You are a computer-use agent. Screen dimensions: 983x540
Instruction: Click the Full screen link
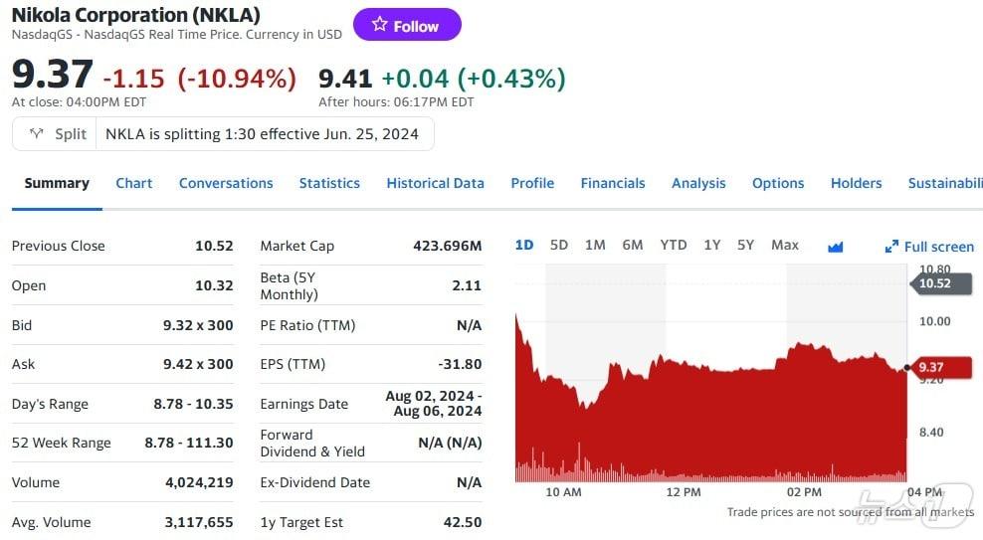click(938, 247)
